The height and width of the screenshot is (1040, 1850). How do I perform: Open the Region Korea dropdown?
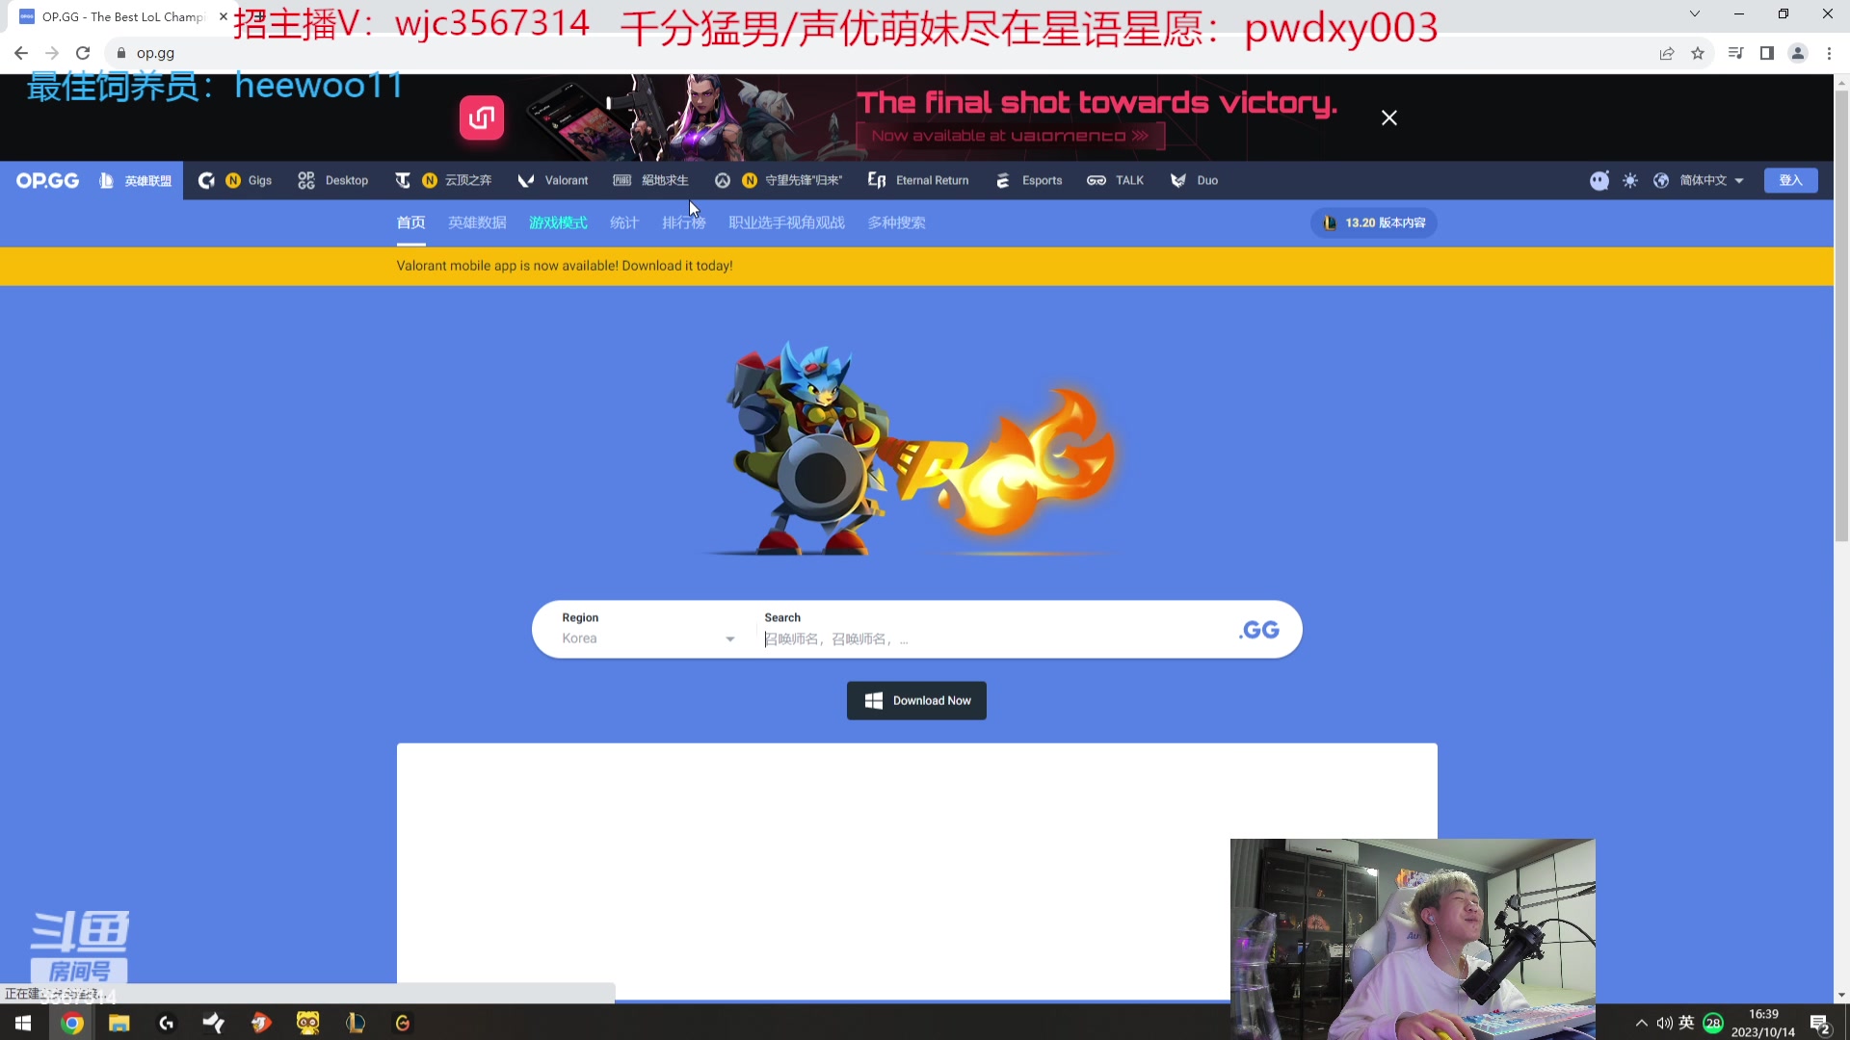[647, 630]
